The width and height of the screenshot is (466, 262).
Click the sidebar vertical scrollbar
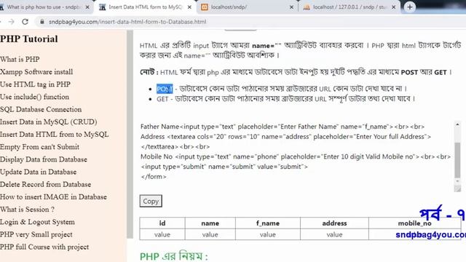pyautogui.click(x=130, y=134)
